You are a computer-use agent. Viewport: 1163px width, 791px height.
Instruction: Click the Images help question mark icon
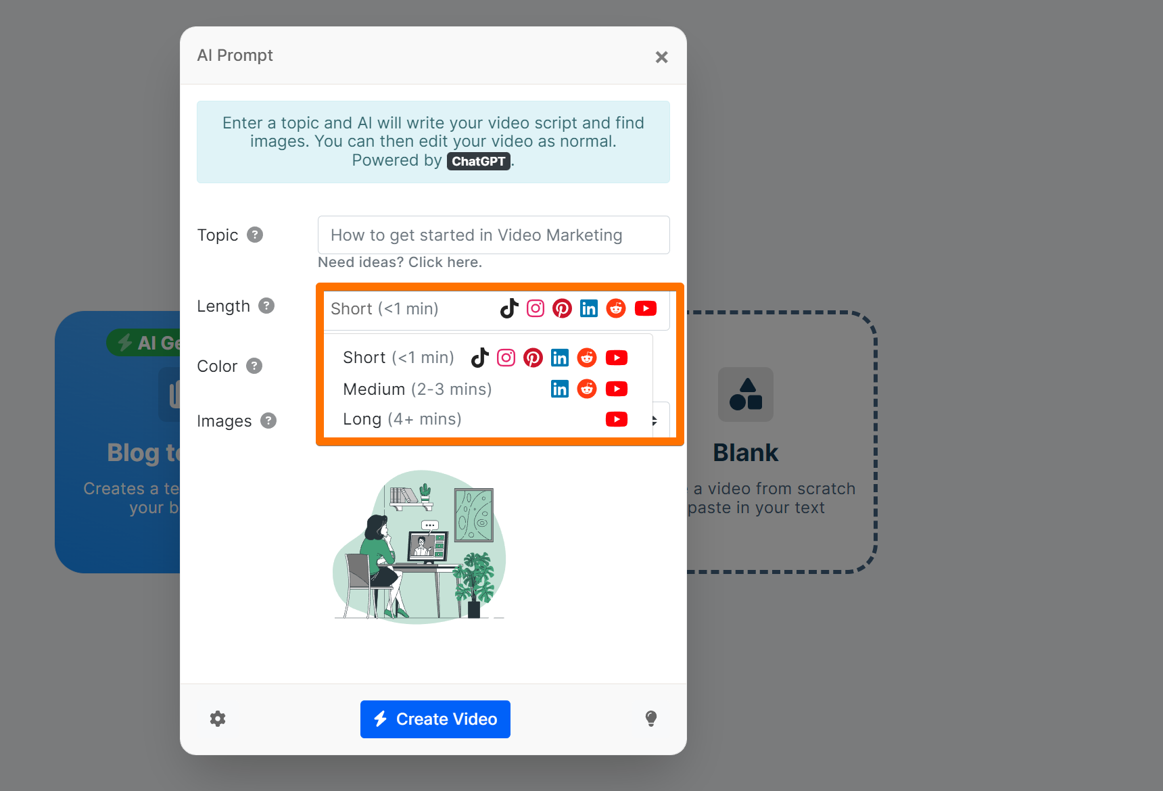(x=268, y=421)
